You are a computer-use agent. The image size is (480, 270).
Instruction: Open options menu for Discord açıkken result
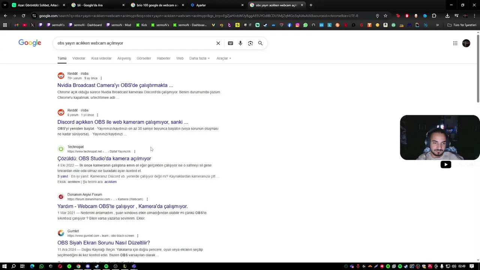pyautogui.click(x=97, y=115)
